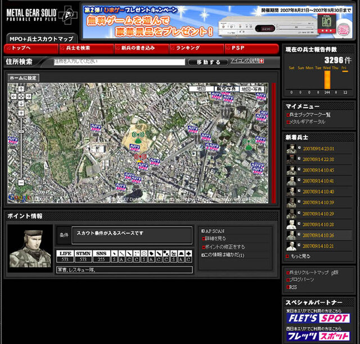This screenshot has width=360, height=344.
Task: Pan the map down with the arrow
Action: [21, 104]
